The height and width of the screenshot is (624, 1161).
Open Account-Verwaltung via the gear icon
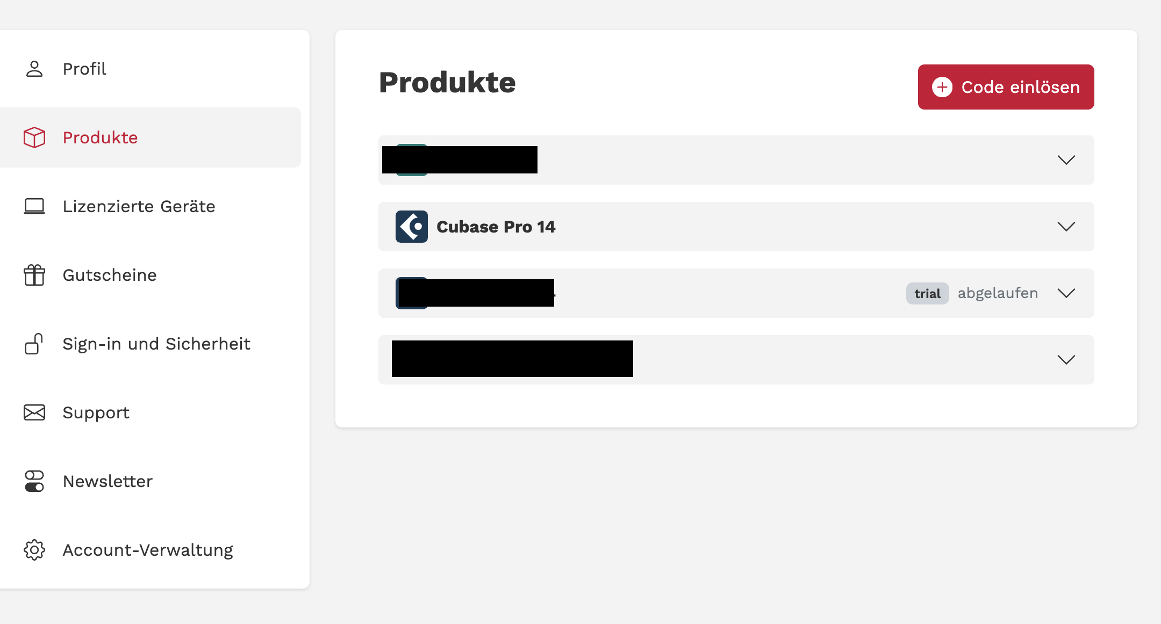coord(34,550)
